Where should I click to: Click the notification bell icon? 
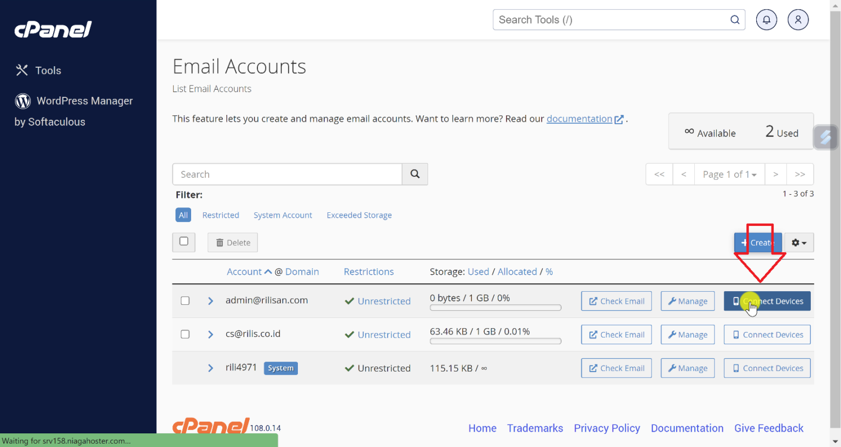pyautogui.click(x=766, y=19)
